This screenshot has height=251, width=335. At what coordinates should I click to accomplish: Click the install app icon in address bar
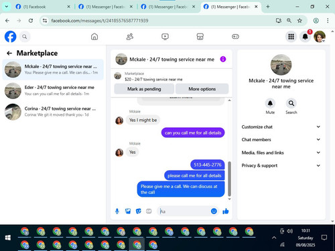(x=278, y=21)
